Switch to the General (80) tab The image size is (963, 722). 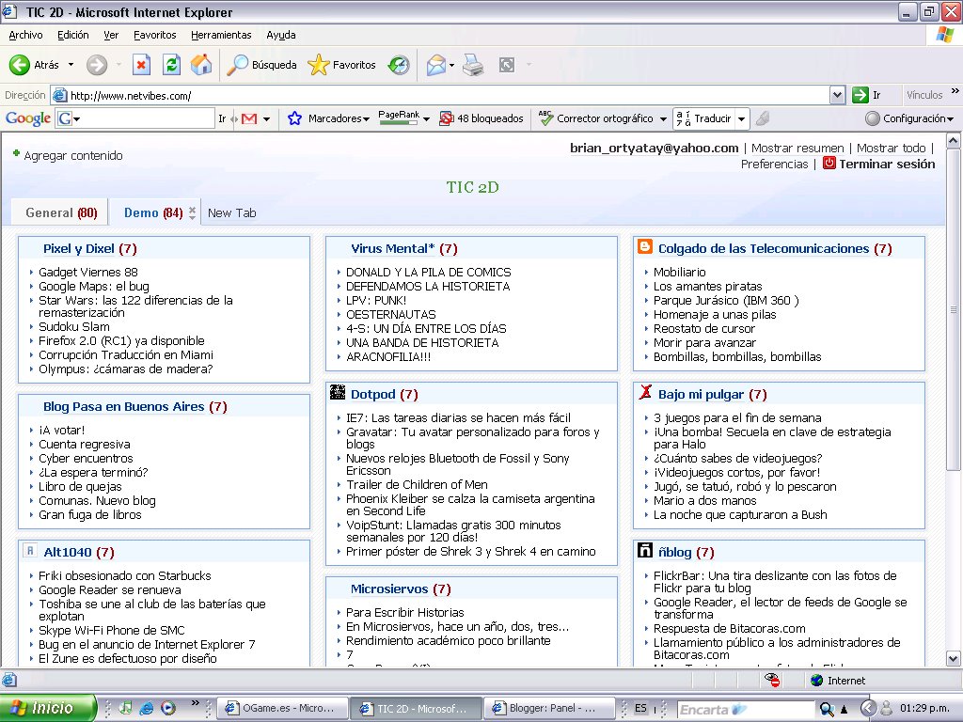tap(61, 212)
